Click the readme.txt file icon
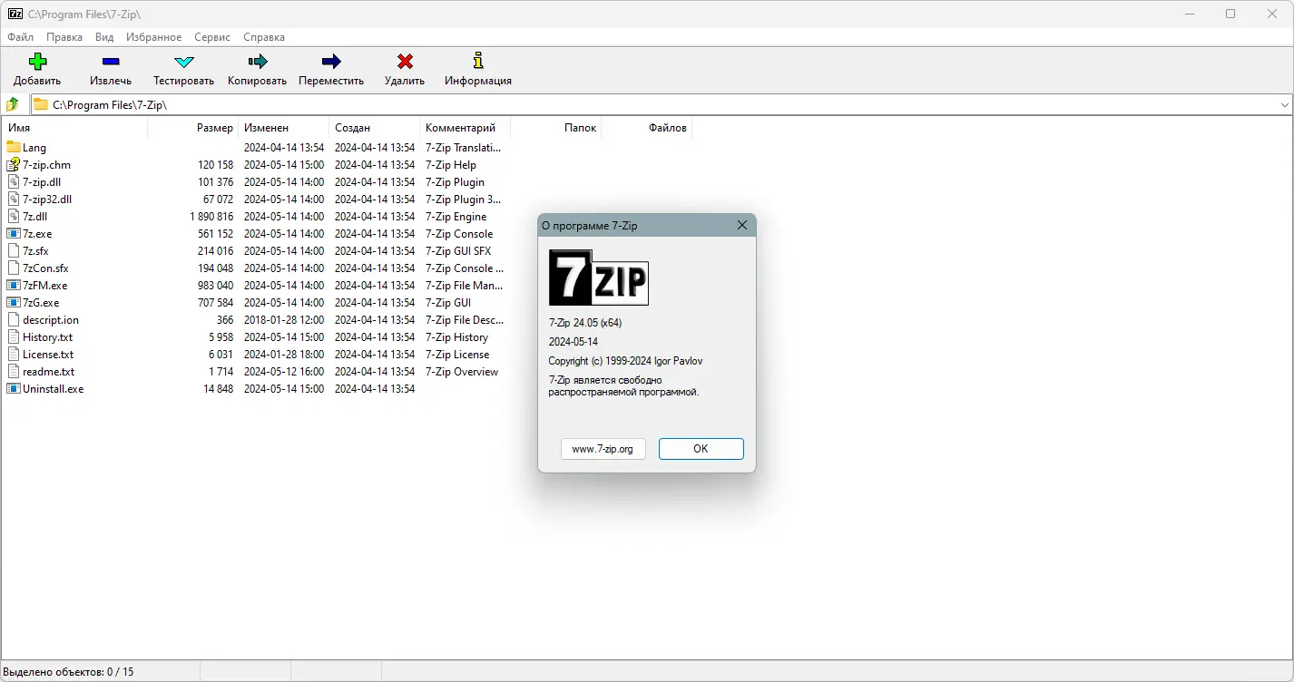Image resolution: width=1294 pixels, height=682 pixels. click(x=14, y=371)
